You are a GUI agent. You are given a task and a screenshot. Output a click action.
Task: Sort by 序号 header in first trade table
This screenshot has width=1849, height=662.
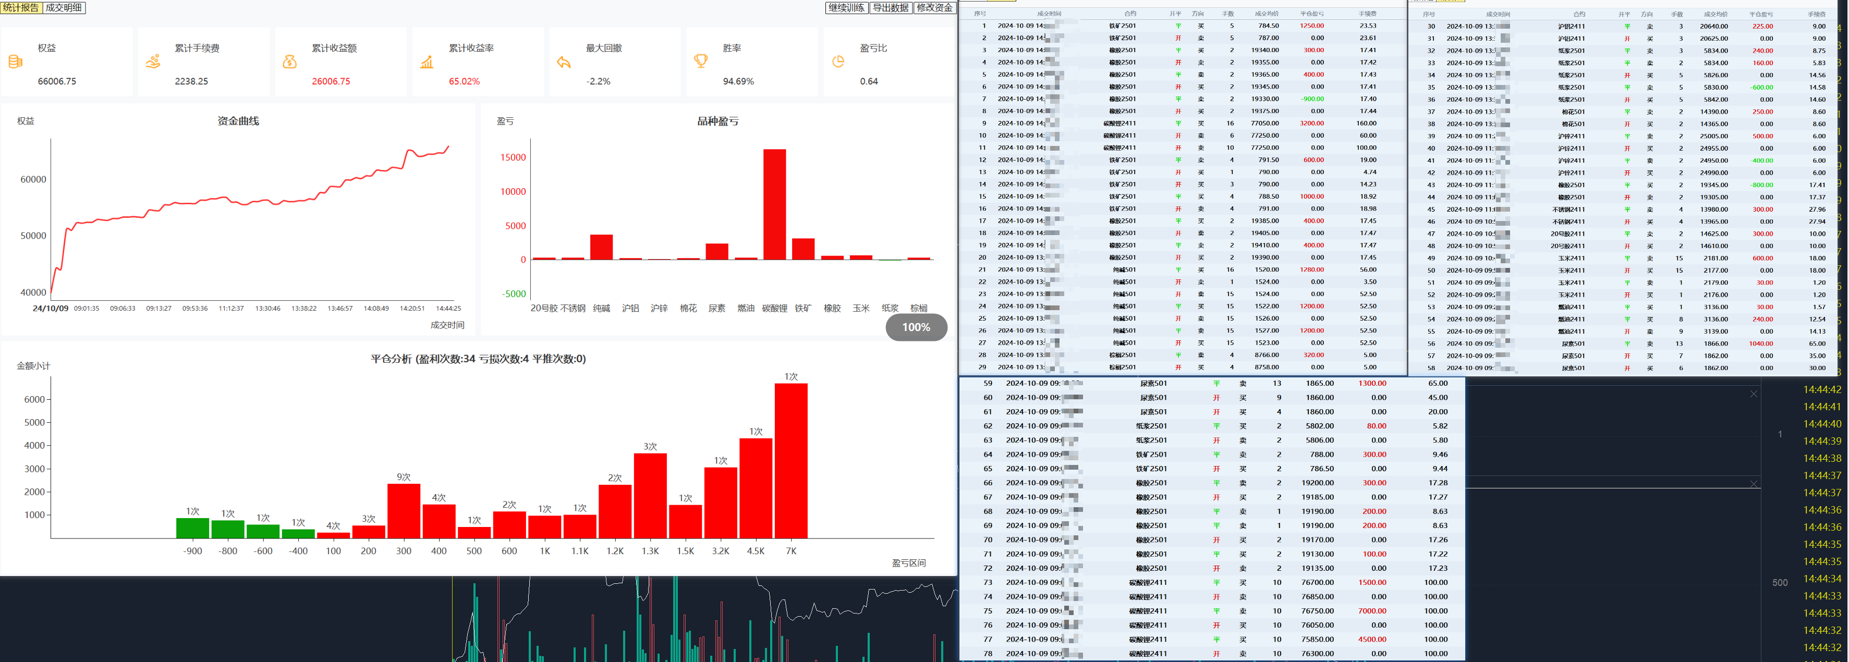tap(979, 14)
